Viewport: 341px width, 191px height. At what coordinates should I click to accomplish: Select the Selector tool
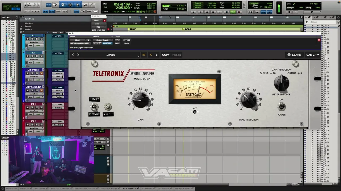pos(70,5)
